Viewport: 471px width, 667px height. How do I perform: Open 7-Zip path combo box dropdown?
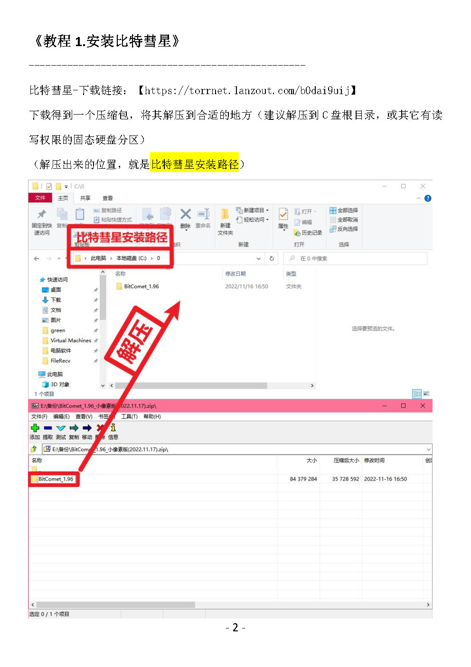click(428, 449)
